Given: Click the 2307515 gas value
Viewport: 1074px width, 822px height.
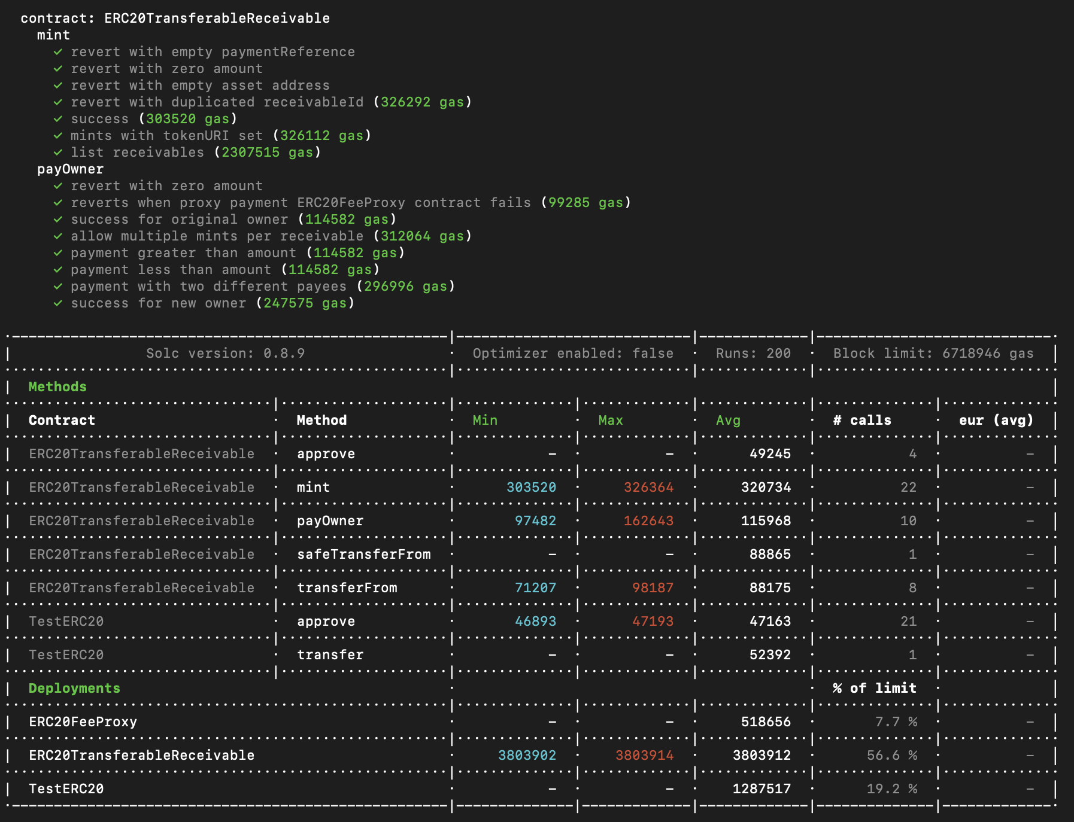Looking at the screenshot, I should pos(267,153).
